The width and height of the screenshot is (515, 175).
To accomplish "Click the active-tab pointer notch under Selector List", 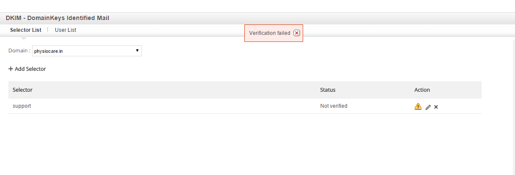I will coord(23,38).
